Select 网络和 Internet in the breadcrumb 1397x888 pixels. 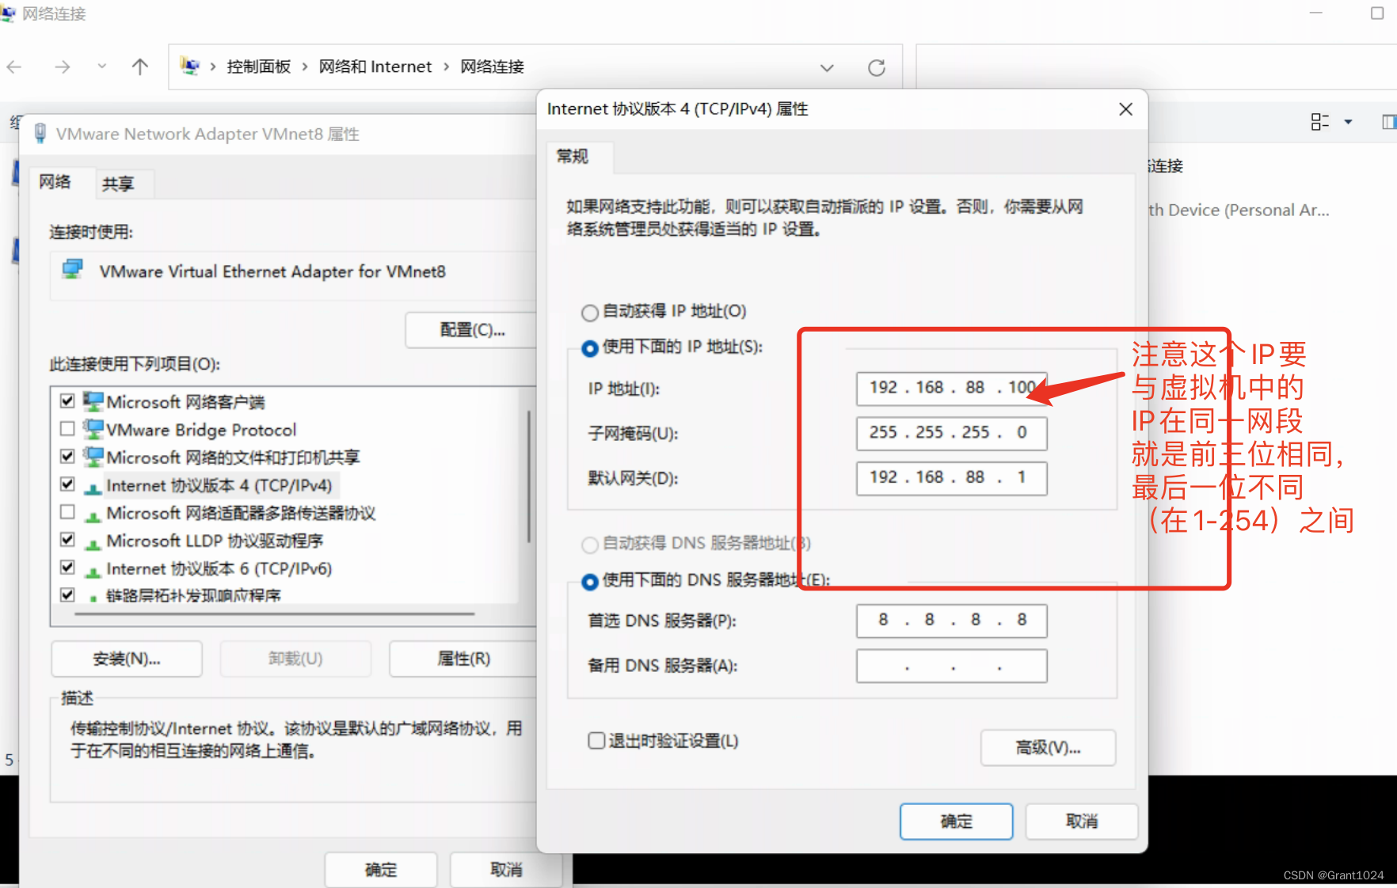pyautogui.click(x=375, y=66)
